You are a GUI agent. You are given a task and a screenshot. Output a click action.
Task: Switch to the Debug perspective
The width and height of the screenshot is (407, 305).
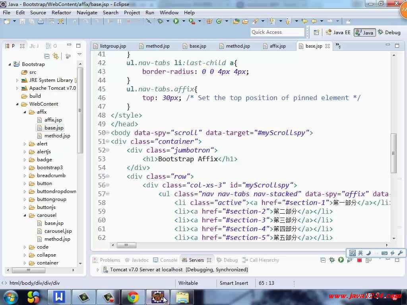click(x=389, y=33)
